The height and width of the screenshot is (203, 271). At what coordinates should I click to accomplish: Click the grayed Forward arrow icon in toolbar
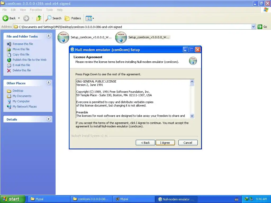tap(26, 18)
